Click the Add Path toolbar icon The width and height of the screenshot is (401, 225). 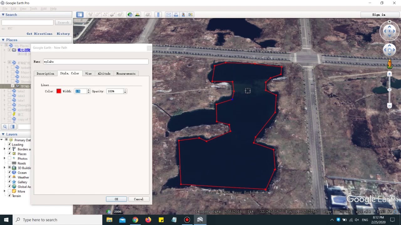click(105, 15)
